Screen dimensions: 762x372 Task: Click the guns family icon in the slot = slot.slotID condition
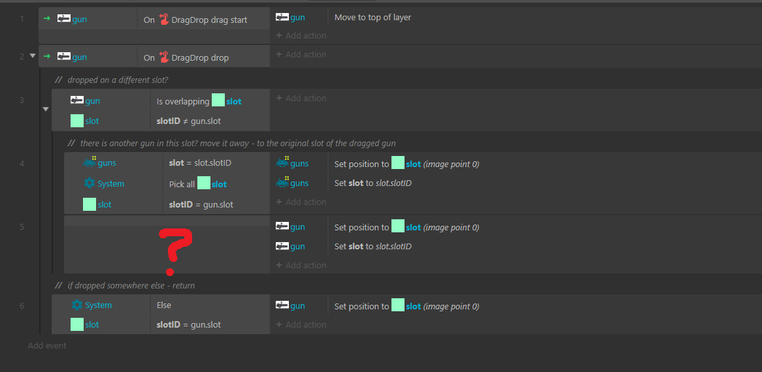90,163
